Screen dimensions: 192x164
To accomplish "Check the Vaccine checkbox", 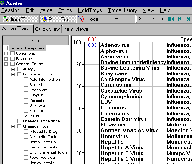I will (x=26, y=110).
